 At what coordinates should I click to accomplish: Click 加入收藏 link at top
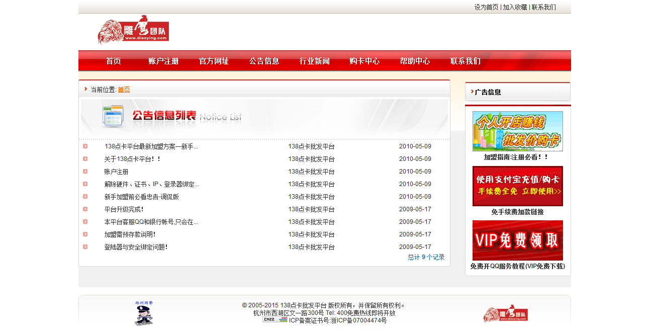515,7
